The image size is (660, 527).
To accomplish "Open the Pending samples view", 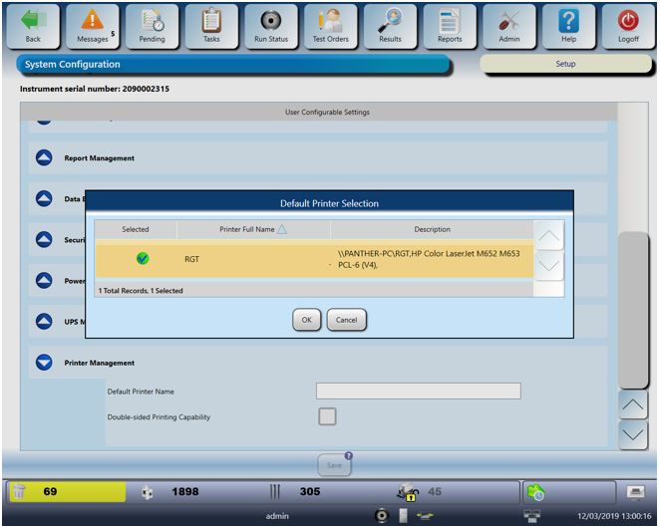I will click(152, 21).
